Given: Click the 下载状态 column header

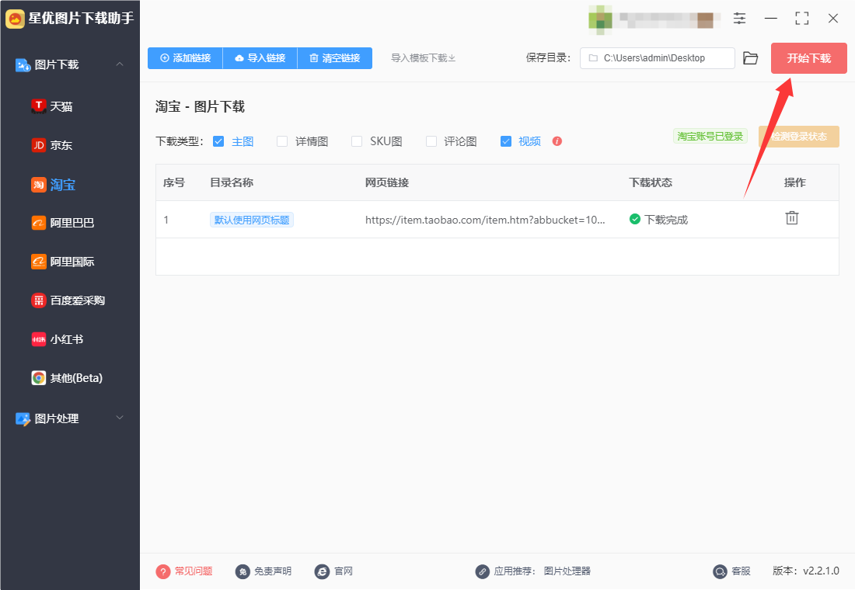Looking at the screenshot, I should click(x=651, y=182).
